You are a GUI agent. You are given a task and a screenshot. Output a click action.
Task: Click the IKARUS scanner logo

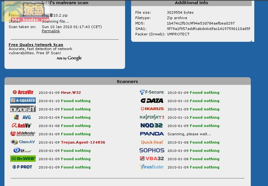point(152,109)
